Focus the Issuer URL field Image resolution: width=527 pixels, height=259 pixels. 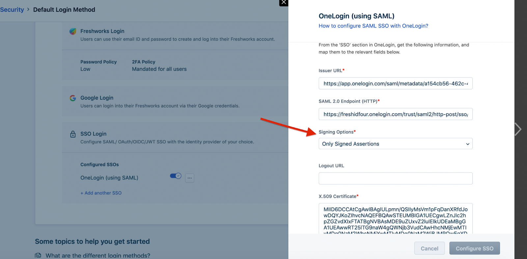coord(396,83)
